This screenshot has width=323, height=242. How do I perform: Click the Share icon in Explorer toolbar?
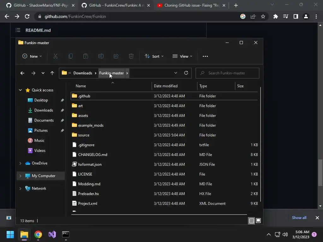116,56
